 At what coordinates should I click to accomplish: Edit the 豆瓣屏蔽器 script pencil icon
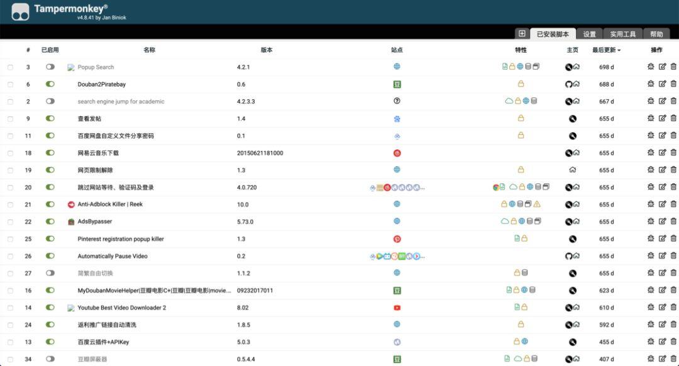tap(662, 358)
